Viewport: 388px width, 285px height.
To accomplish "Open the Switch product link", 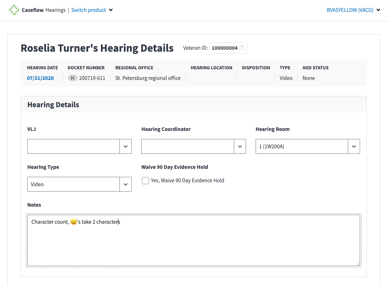I will 89,10.
